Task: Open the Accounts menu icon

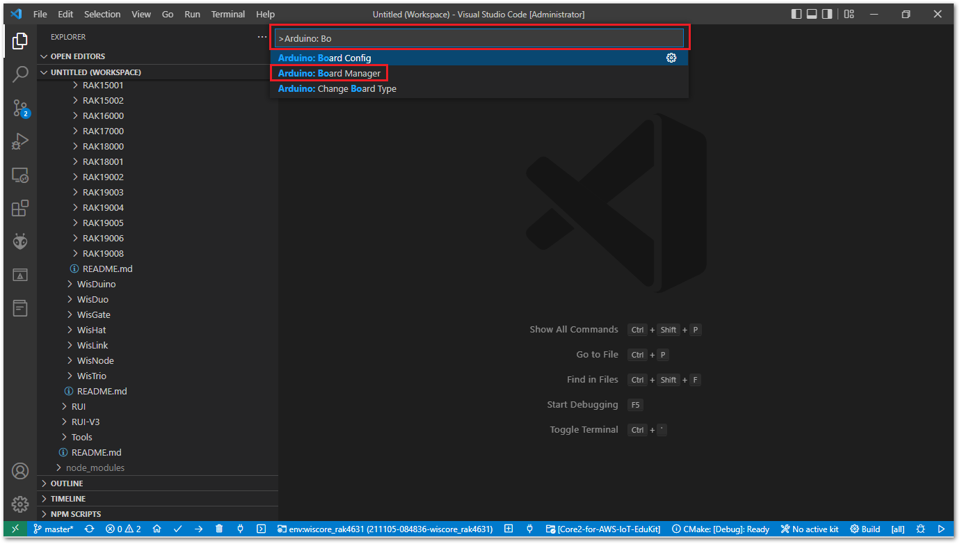Action: click(x=20, y=471)
